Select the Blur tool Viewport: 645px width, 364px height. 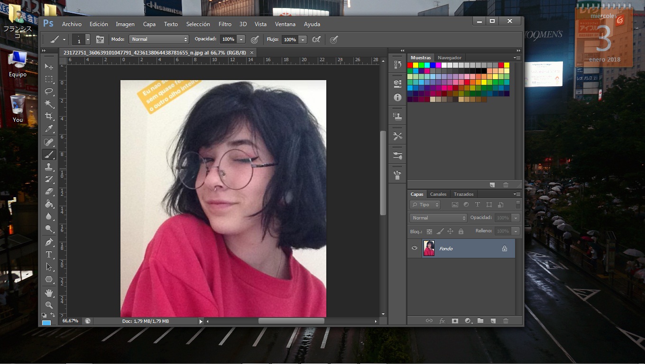pos(49,216)
